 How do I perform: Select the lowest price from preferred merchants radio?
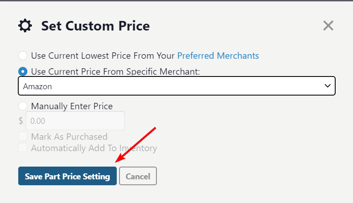coord(23,56)
